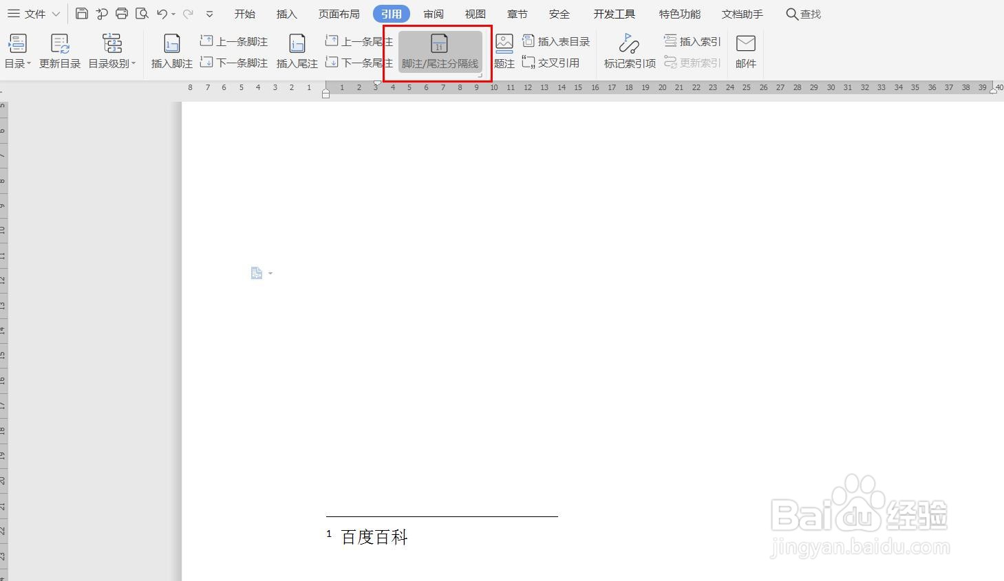
Task: Click the footnote reference number 1
Action: click(329, 534)
